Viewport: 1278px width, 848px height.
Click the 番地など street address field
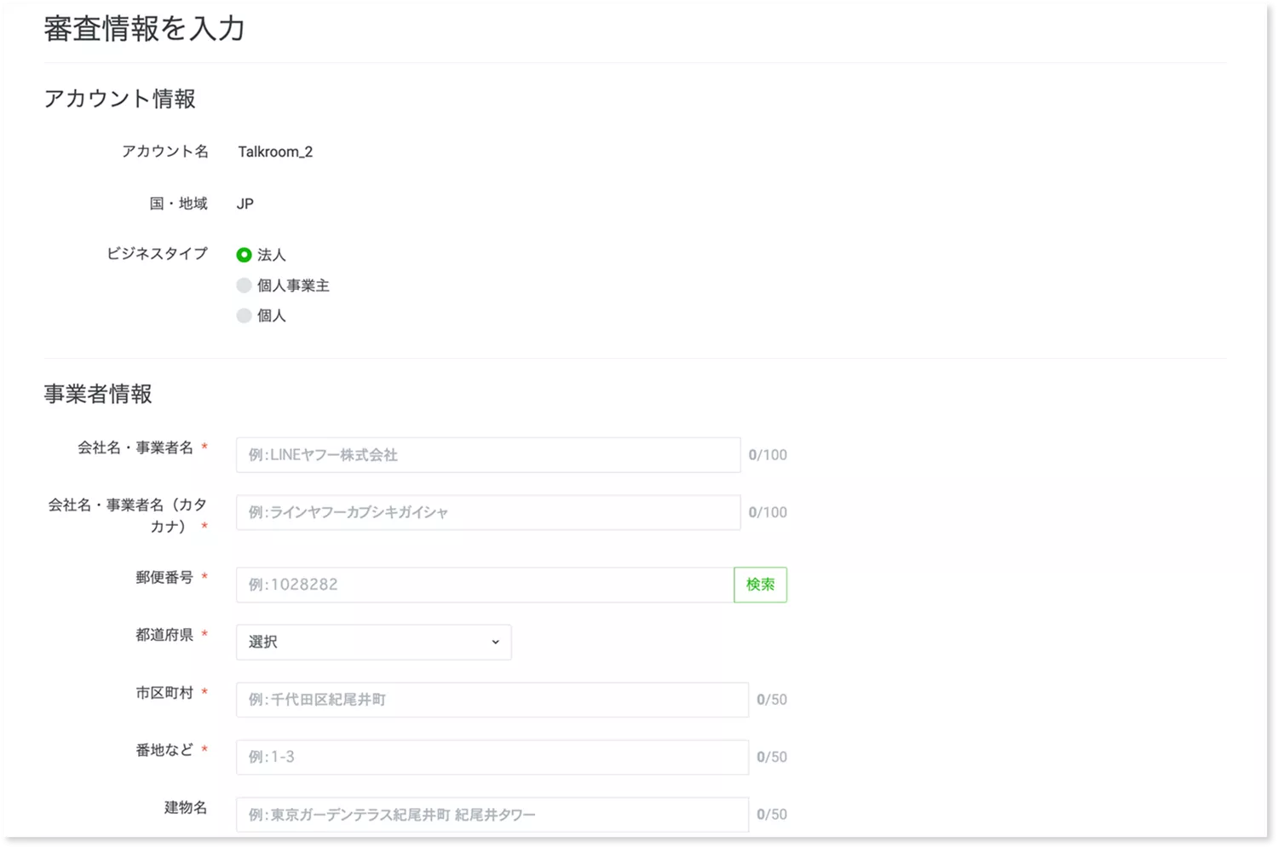tap(492, 757)
